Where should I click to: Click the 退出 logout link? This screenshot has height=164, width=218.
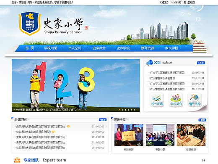(x=164, y=3)
